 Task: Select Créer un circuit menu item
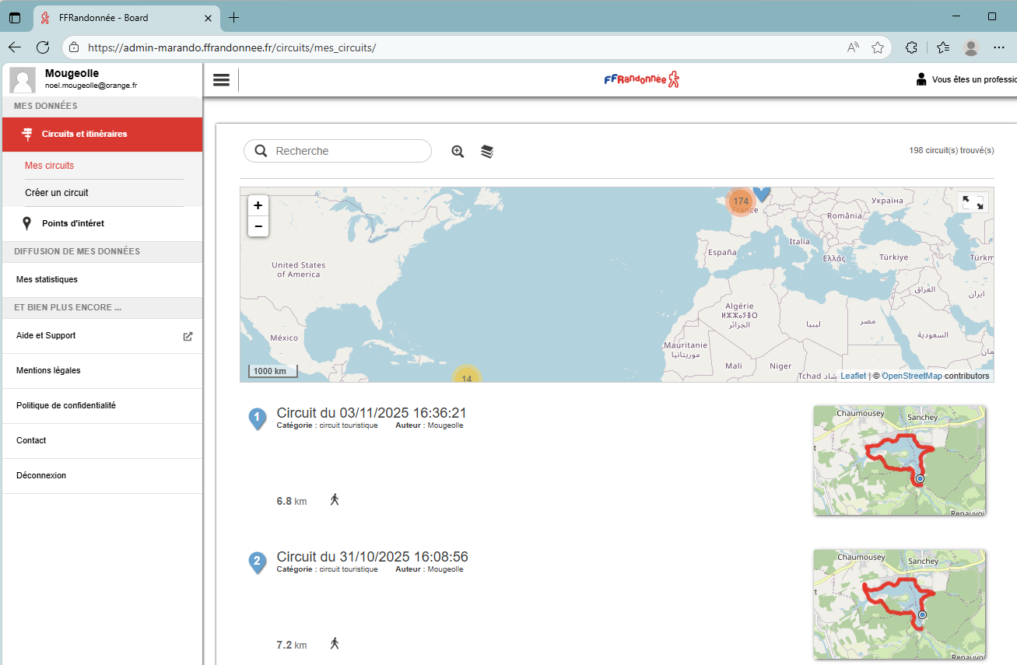57,193
